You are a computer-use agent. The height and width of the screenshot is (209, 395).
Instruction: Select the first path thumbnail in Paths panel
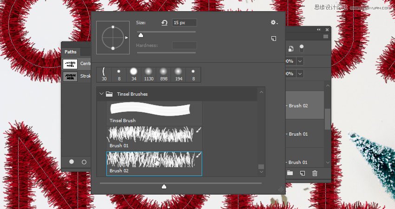pos(70,64)
